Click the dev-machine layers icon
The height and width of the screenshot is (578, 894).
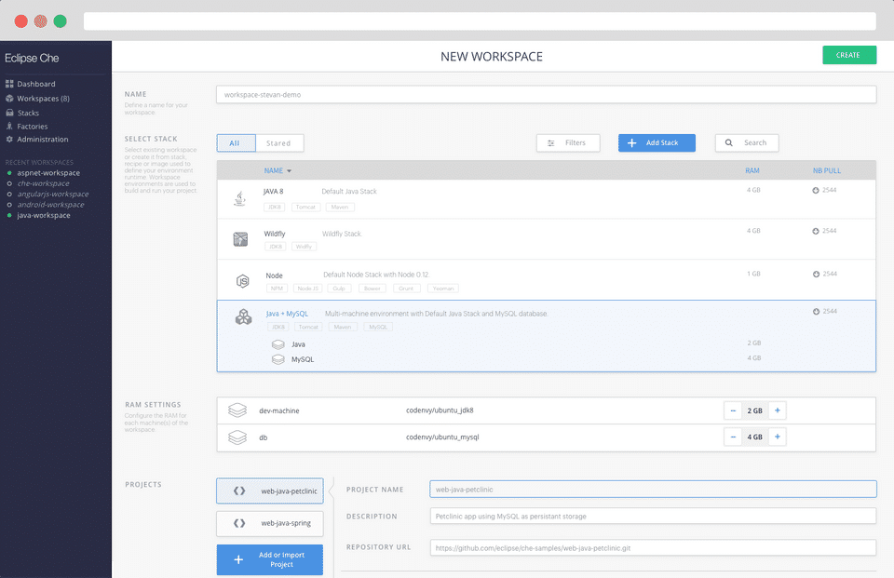point(237,410)
